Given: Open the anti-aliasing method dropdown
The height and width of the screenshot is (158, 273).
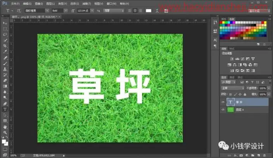Looking at the screenshot, I should [x=113, y=11].
